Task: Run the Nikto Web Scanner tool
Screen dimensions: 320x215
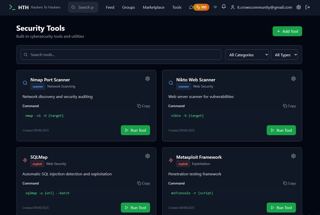Action: point(281,130)
